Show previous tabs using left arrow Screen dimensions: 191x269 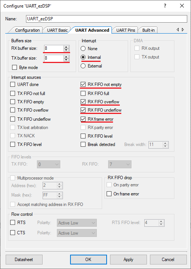tap(178, 30)
